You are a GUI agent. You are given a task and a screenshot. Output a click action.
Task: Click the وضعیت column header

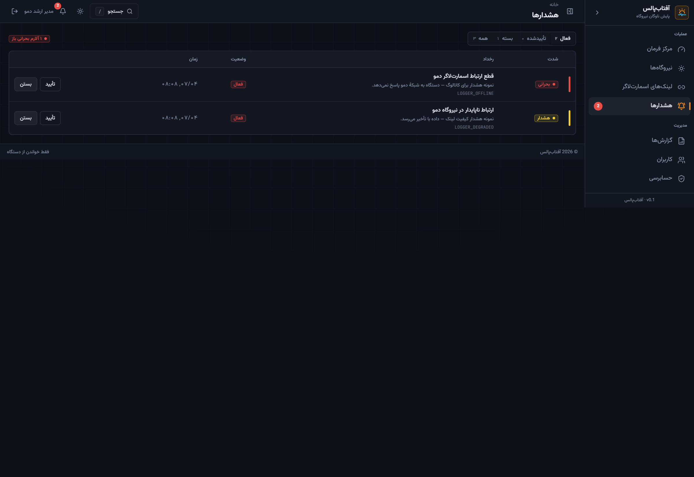coord(238,59)
